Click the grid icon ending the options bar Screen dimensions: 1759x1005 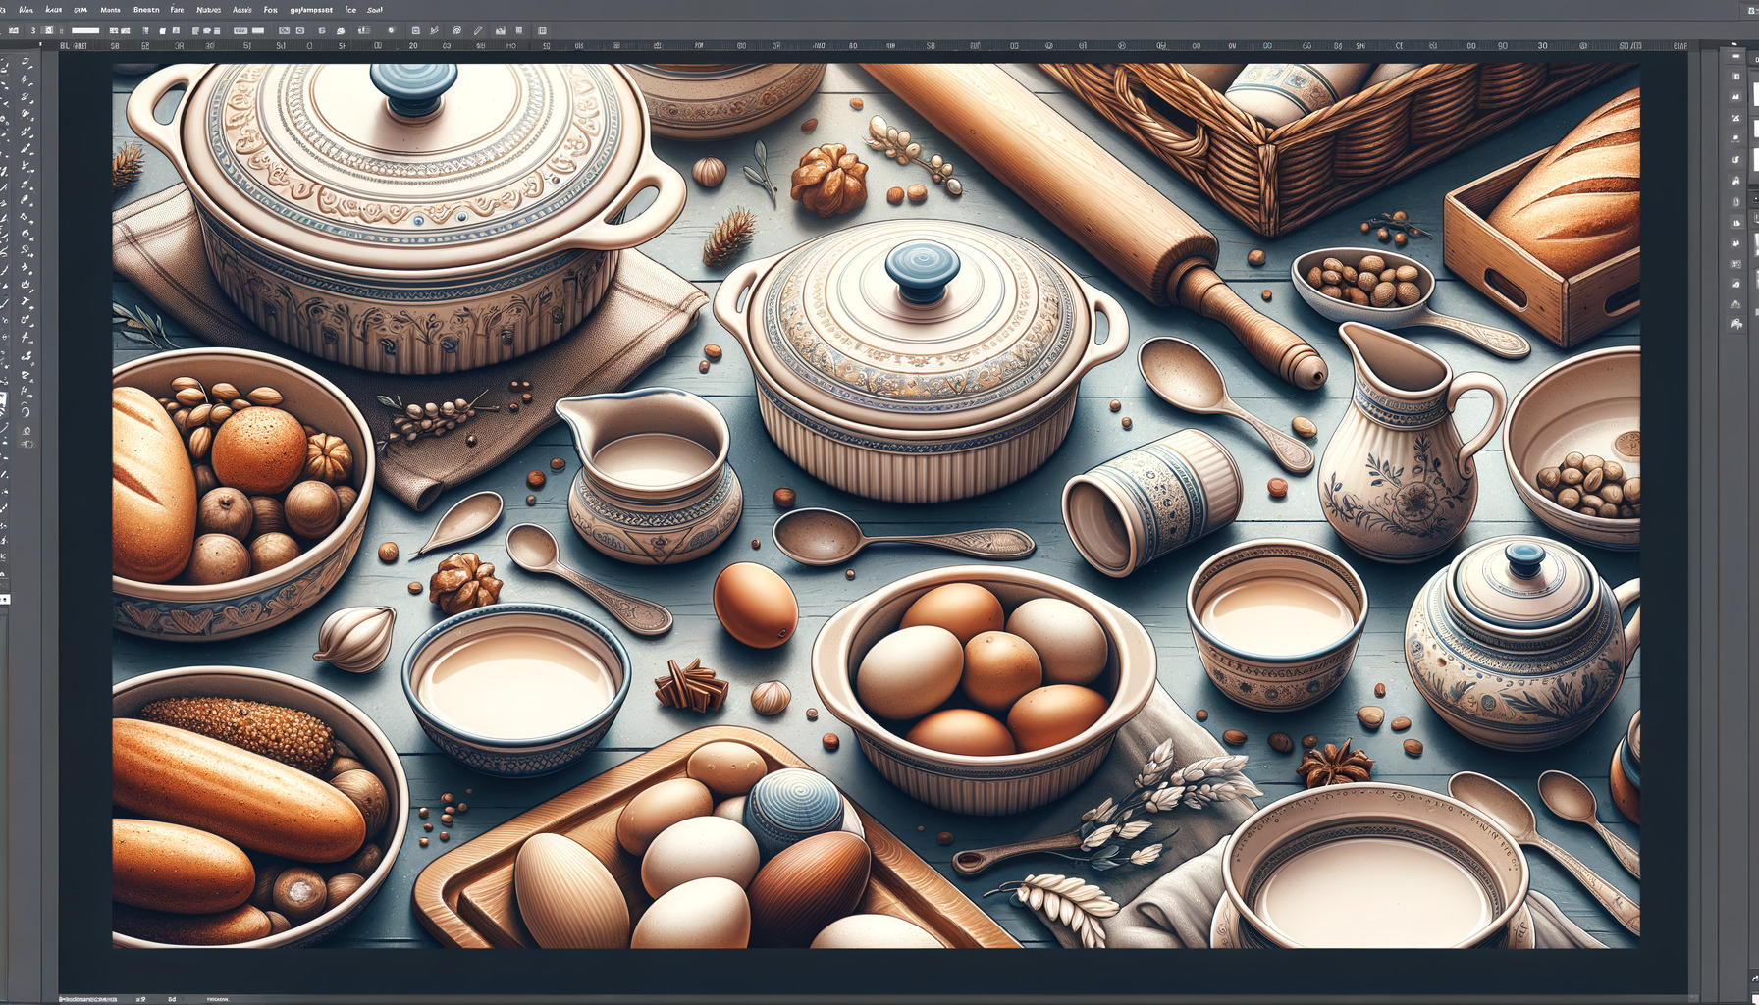tap(542, 31)
